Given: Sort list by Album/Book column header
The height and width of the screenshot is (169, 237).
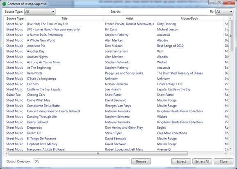Looking at the screenshot, I should [189, 19].
